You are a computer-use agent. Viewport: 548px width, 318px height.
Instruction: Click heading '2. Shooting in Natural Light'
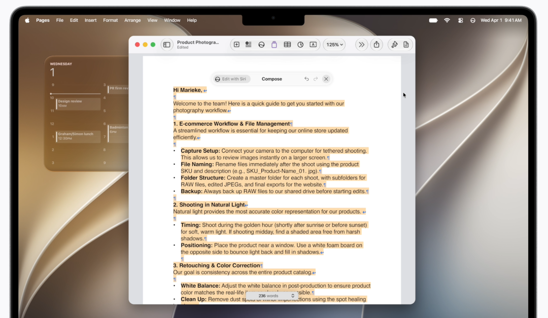click(209, 205)
